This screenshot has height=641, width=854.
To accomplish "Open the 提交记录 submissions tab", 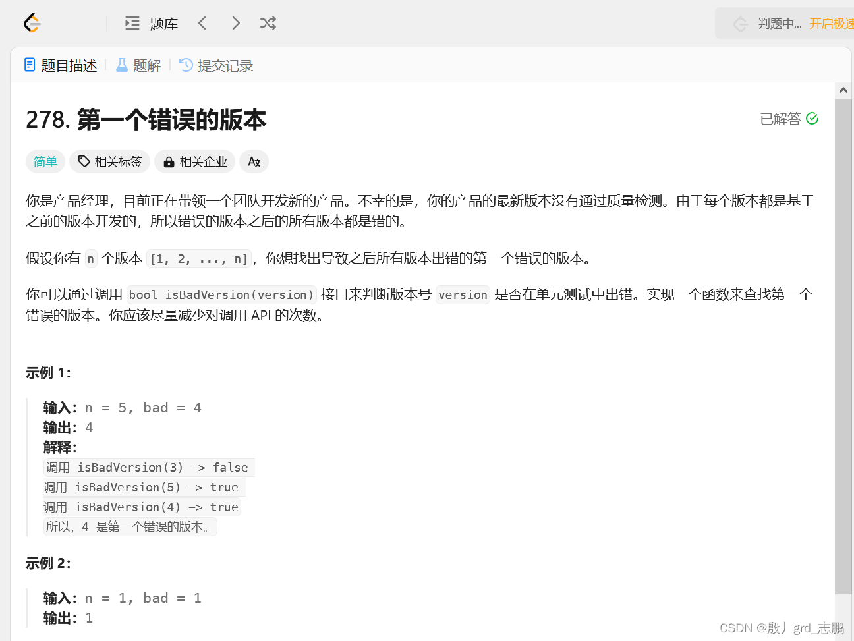I will (x=216, y=65).
